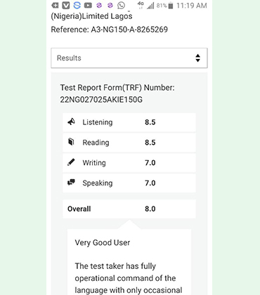Screen dimensions: 260x295
Task: Select TRF number 22NG027025AKIE150G
Action: tap(101, 100)
